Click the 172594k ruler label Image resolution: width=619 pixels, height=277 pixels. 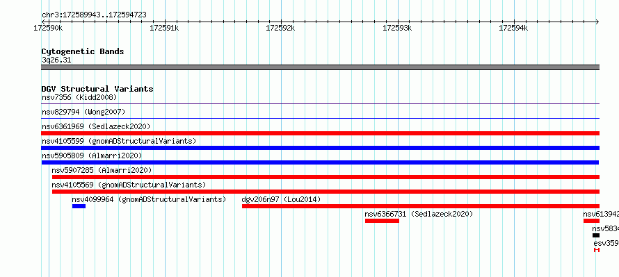[513, 28]
